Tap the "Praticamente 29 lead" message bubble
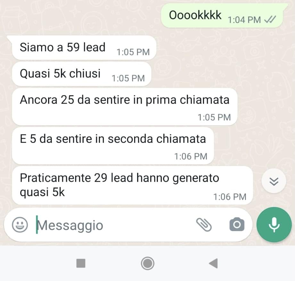Screen dimensions: 295x281 pos(132,185)
